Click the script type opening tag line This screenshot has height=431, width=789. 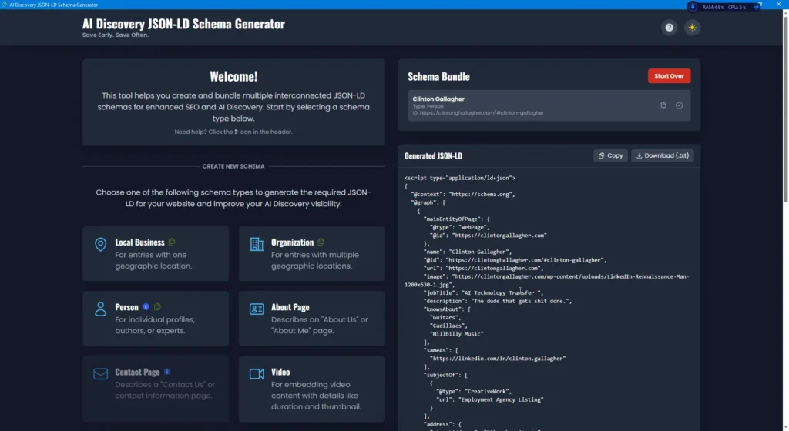pyautogui.click(x=460, y=178)
